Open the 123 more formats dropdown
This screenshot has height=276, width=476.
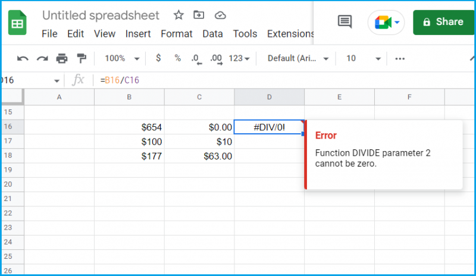pos(239,58)
